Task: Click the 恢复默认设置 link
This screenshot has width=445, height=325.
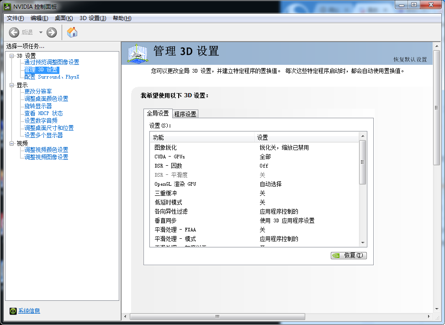Action: tap(410, 59)
